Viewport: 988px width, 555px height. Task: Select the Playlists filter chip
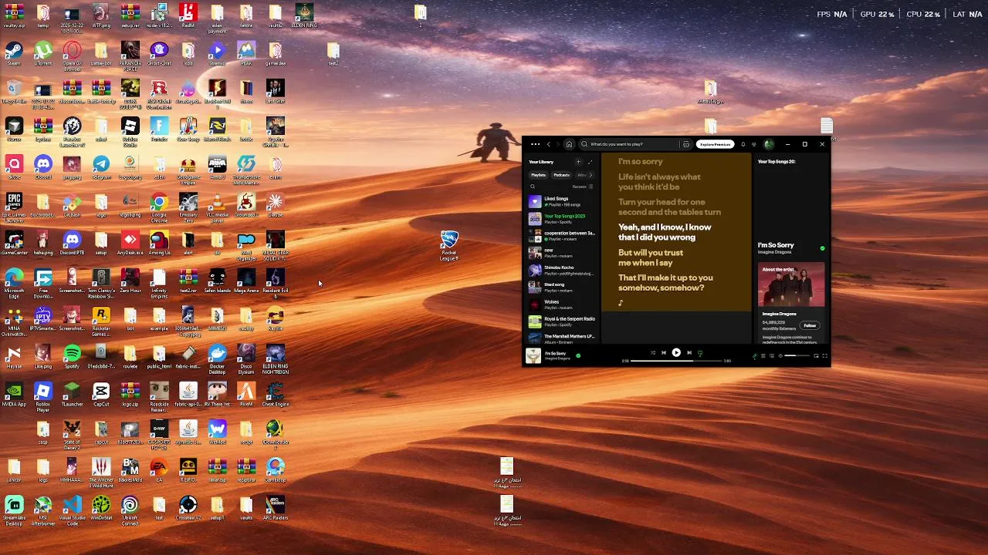tap(538, 175)
